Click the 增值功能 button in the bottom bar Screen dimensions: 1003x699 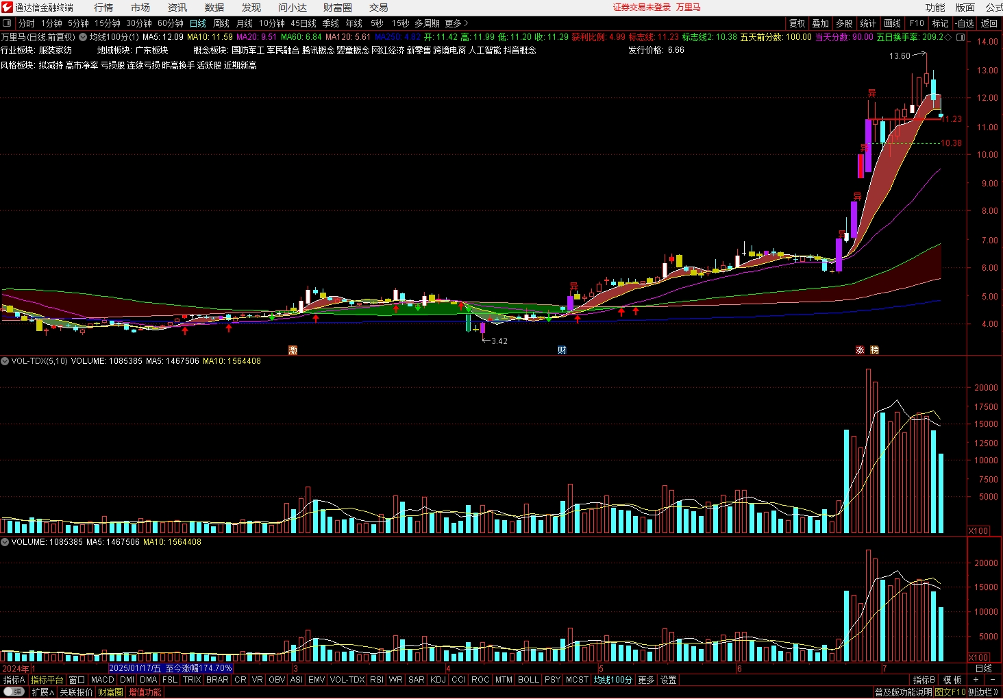pos(145,692)
